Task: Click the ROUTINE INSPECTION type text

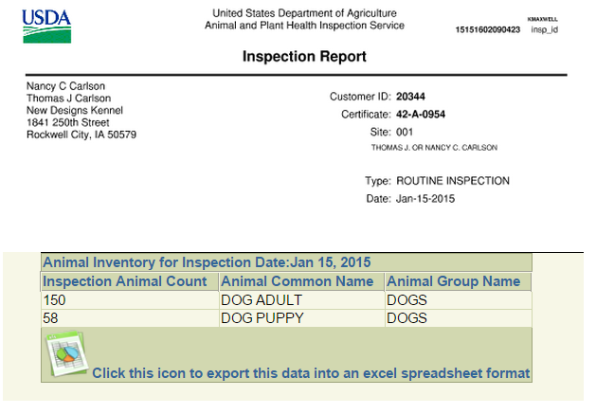Action: [453, 181]
